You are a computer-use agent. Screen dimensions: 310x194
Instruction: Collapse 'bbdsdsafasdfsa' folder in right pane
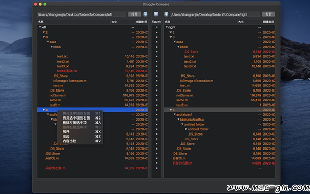tap(178, 120)
